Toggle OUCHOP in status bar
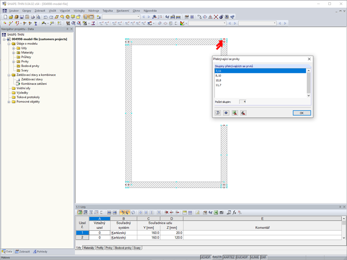The height and width of the screenshot is (260, 347). (242, 257)
